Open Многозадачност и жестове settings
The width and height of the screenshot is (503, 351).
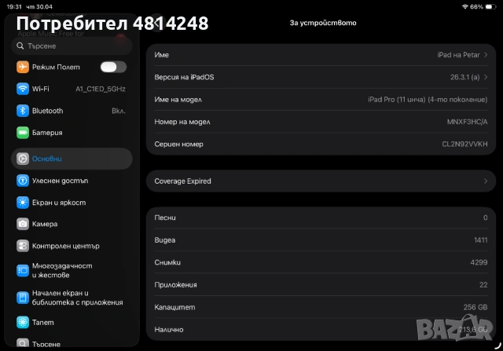point(72,271)
